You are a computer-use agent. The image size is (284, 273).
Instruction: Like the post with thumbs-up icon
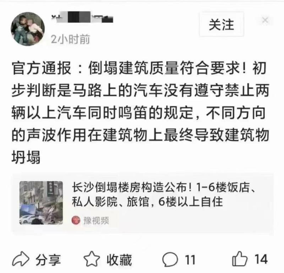tap(239, 259)
